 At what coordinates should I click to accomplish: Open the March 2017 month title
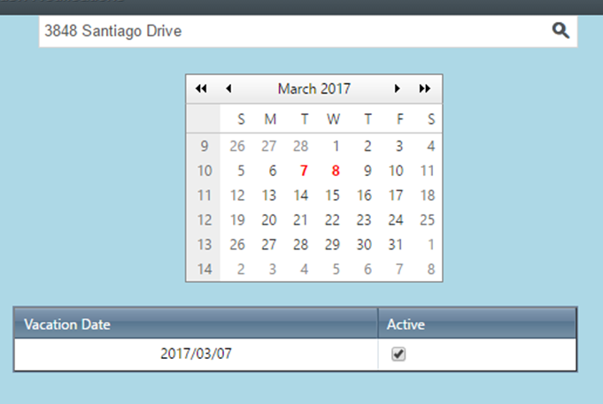click(314, 88)
